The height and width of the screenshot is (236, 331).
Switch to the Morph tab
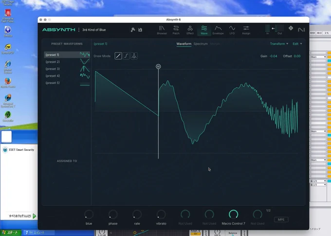pos(215,44)
